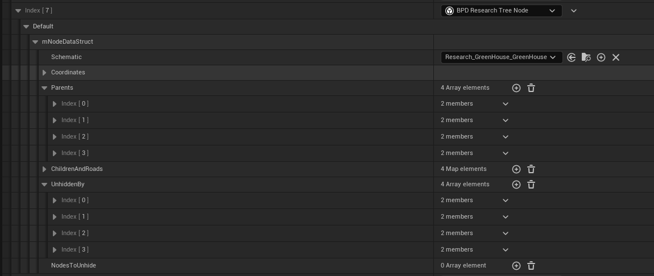654x276 pixels.
Task: Add element to ChildrenAndRoads map
Action: pos(516,169)
